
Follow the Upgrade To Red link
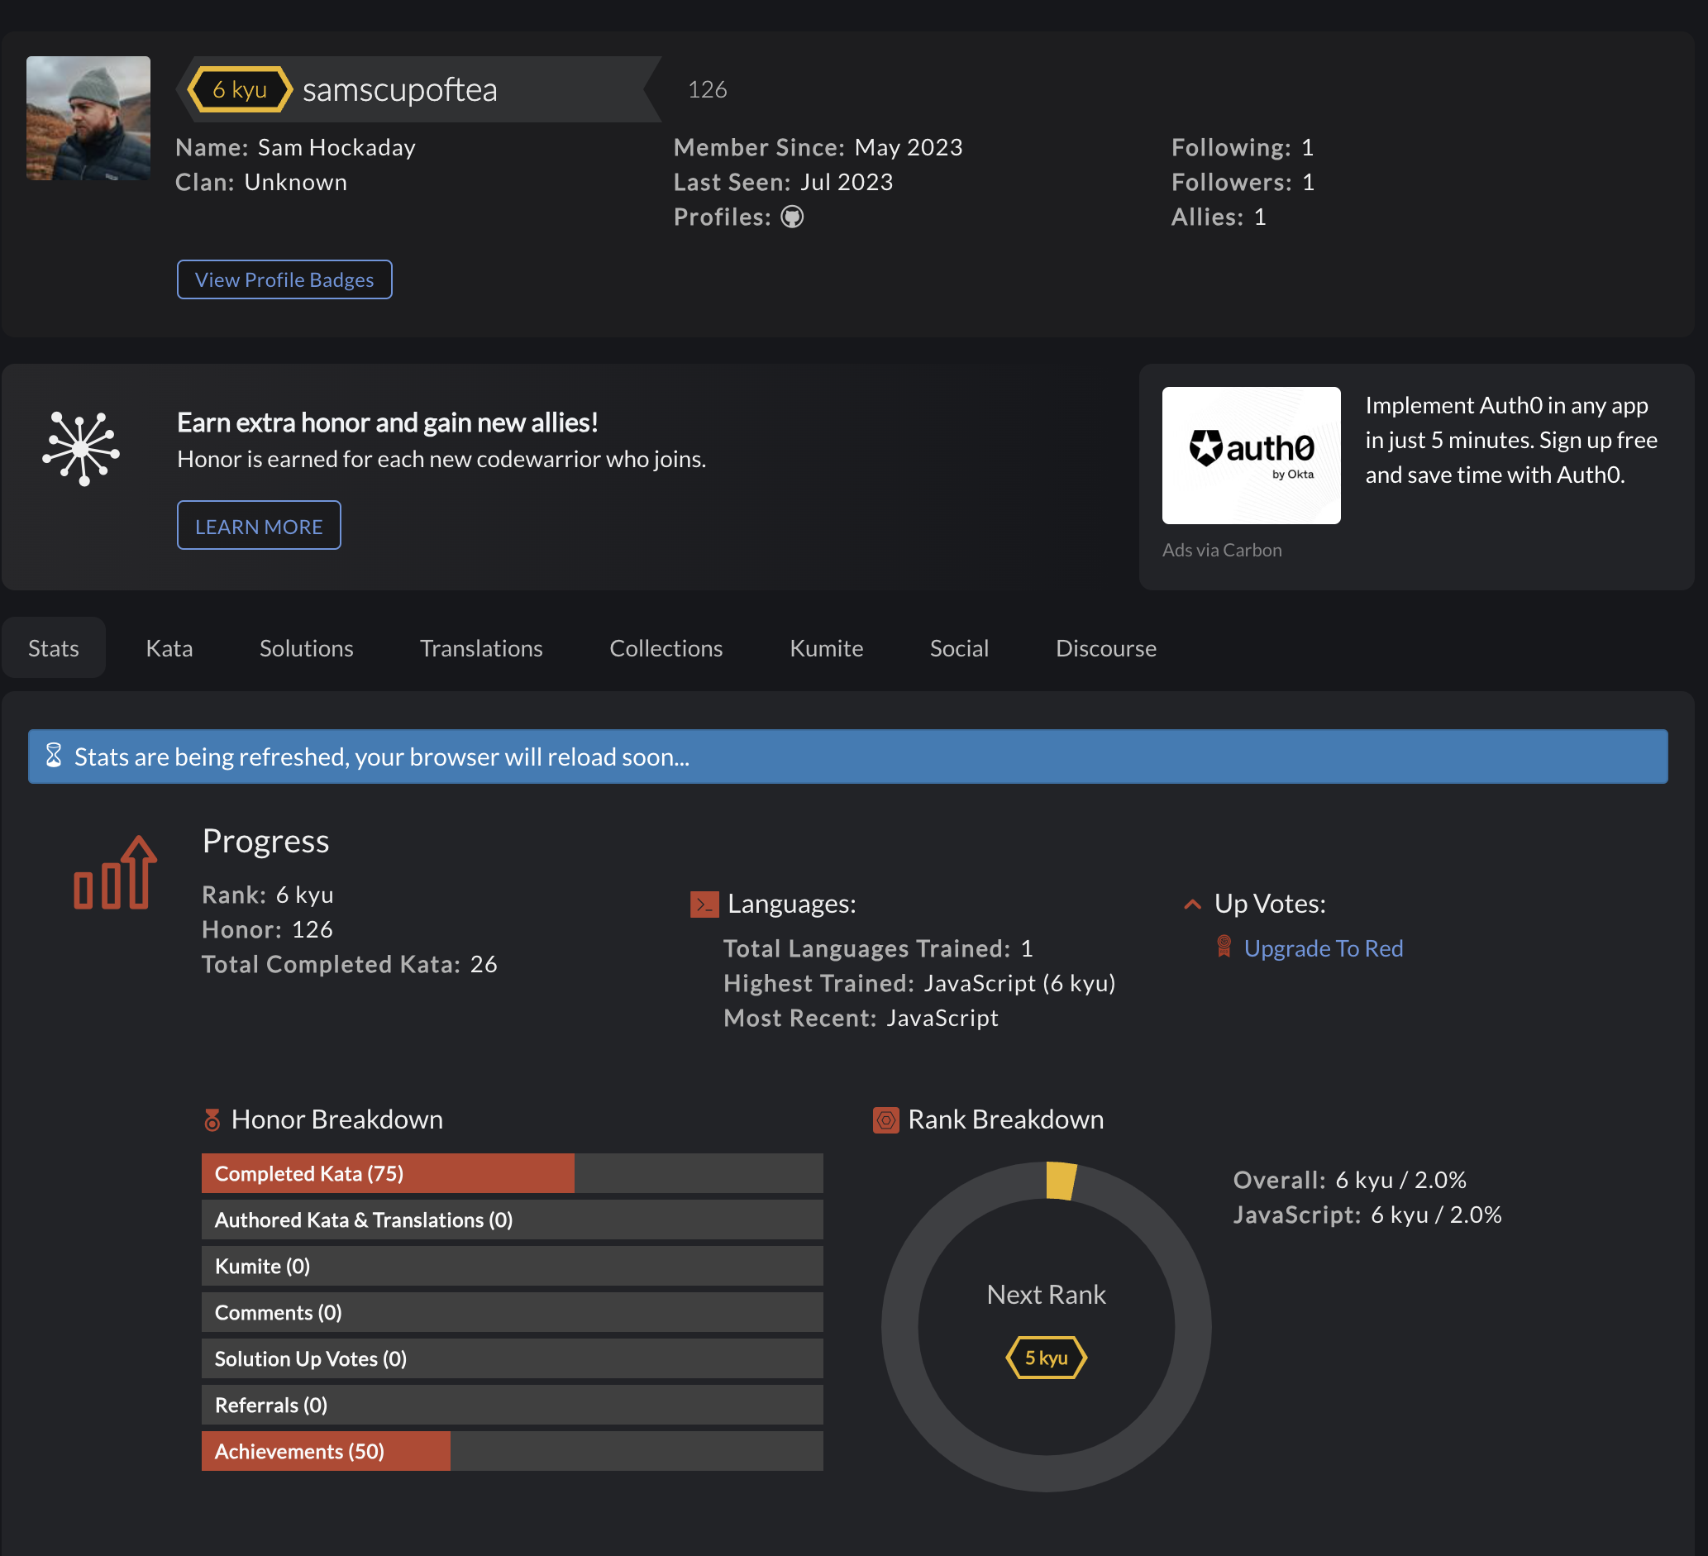pos(1323,948)
